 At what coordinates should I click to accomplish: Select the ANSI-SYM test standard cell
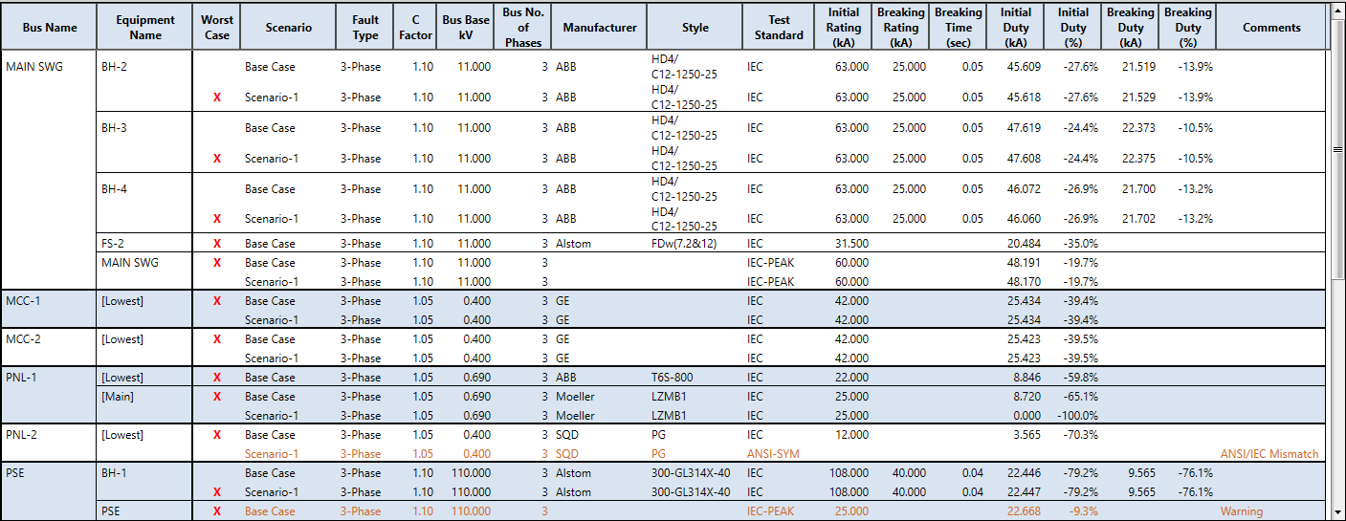[773, 454]
